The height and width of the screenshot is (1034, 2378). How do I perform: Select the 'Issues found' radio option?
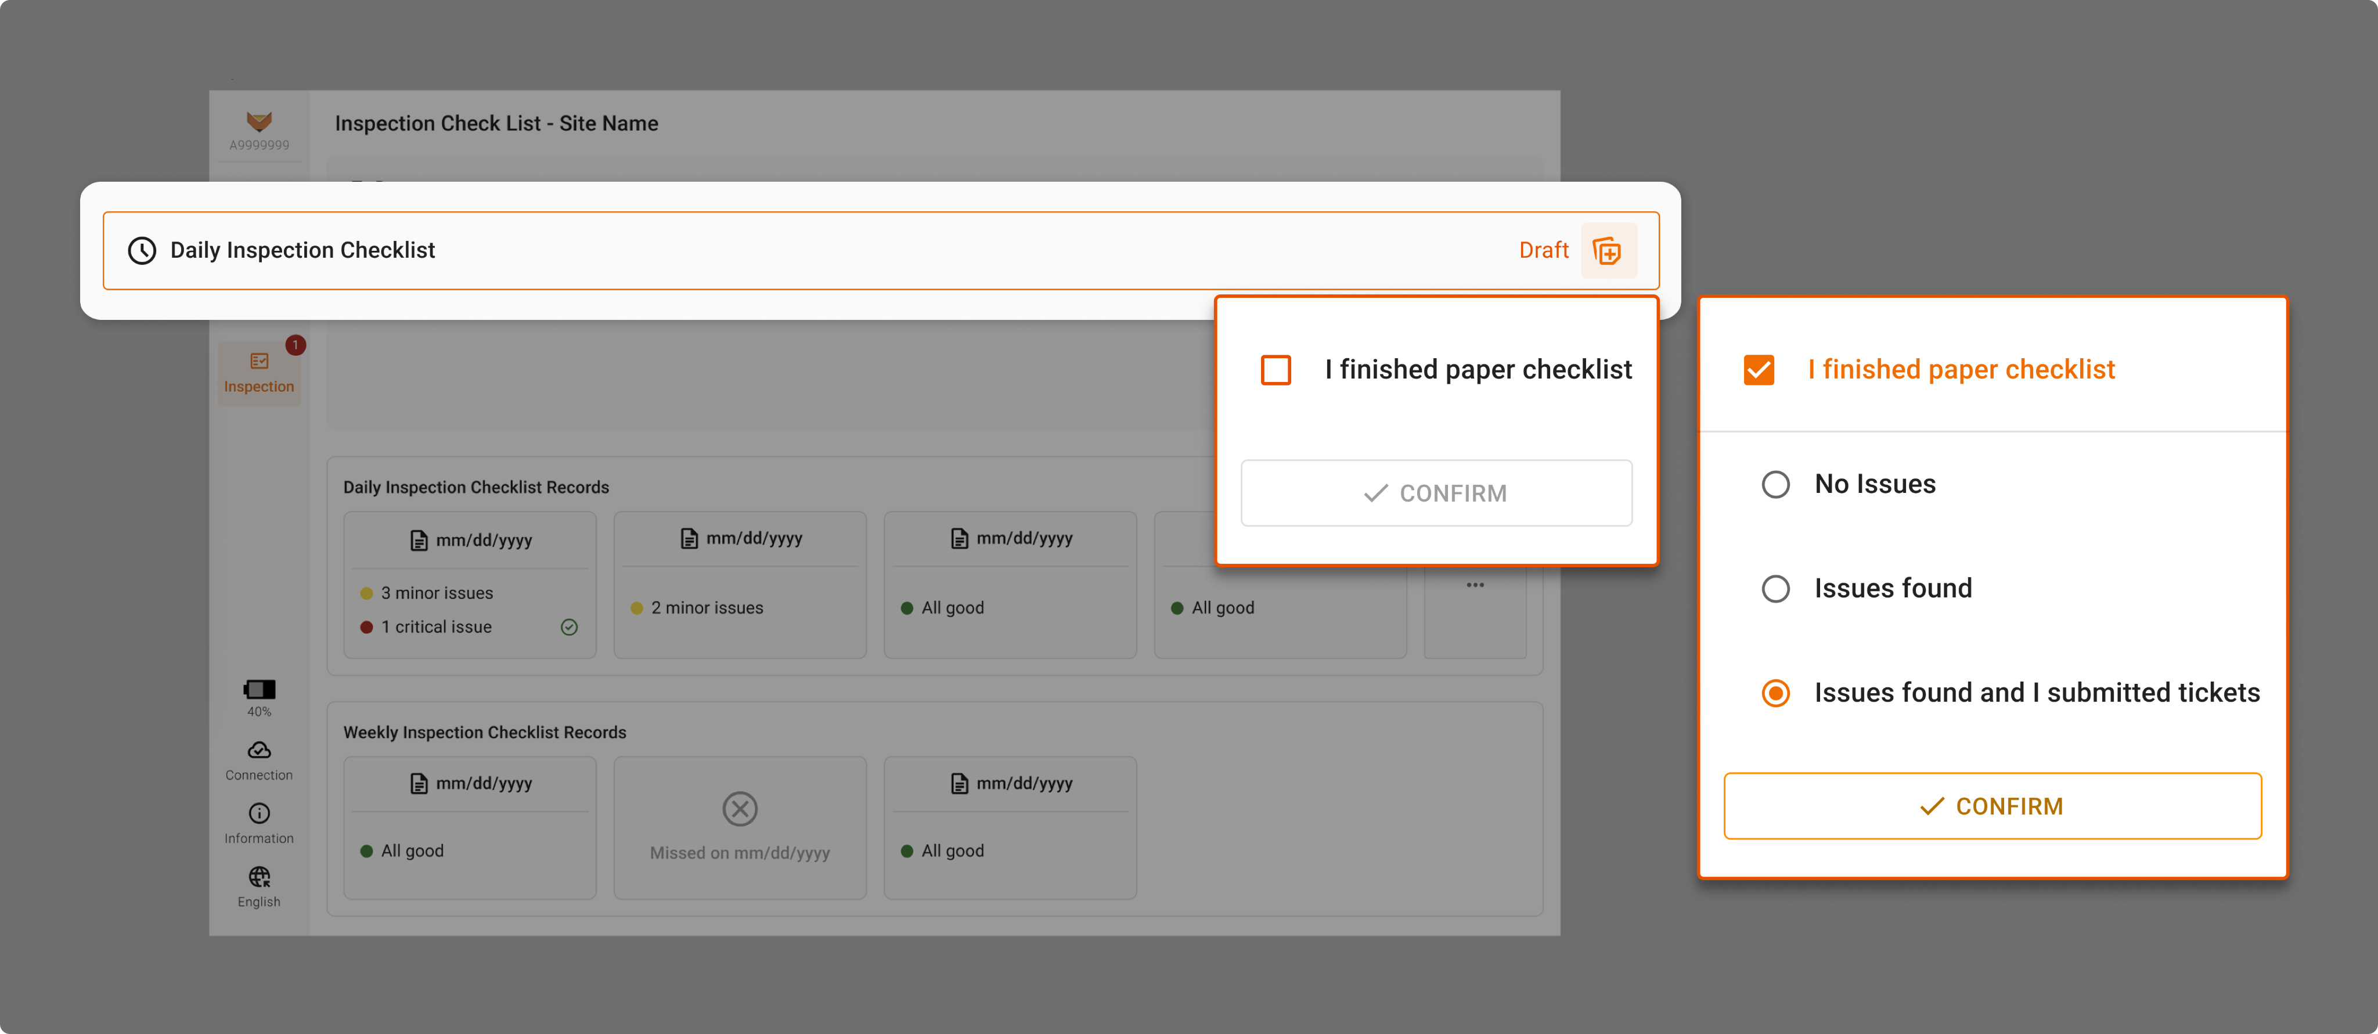[1775, 589]
